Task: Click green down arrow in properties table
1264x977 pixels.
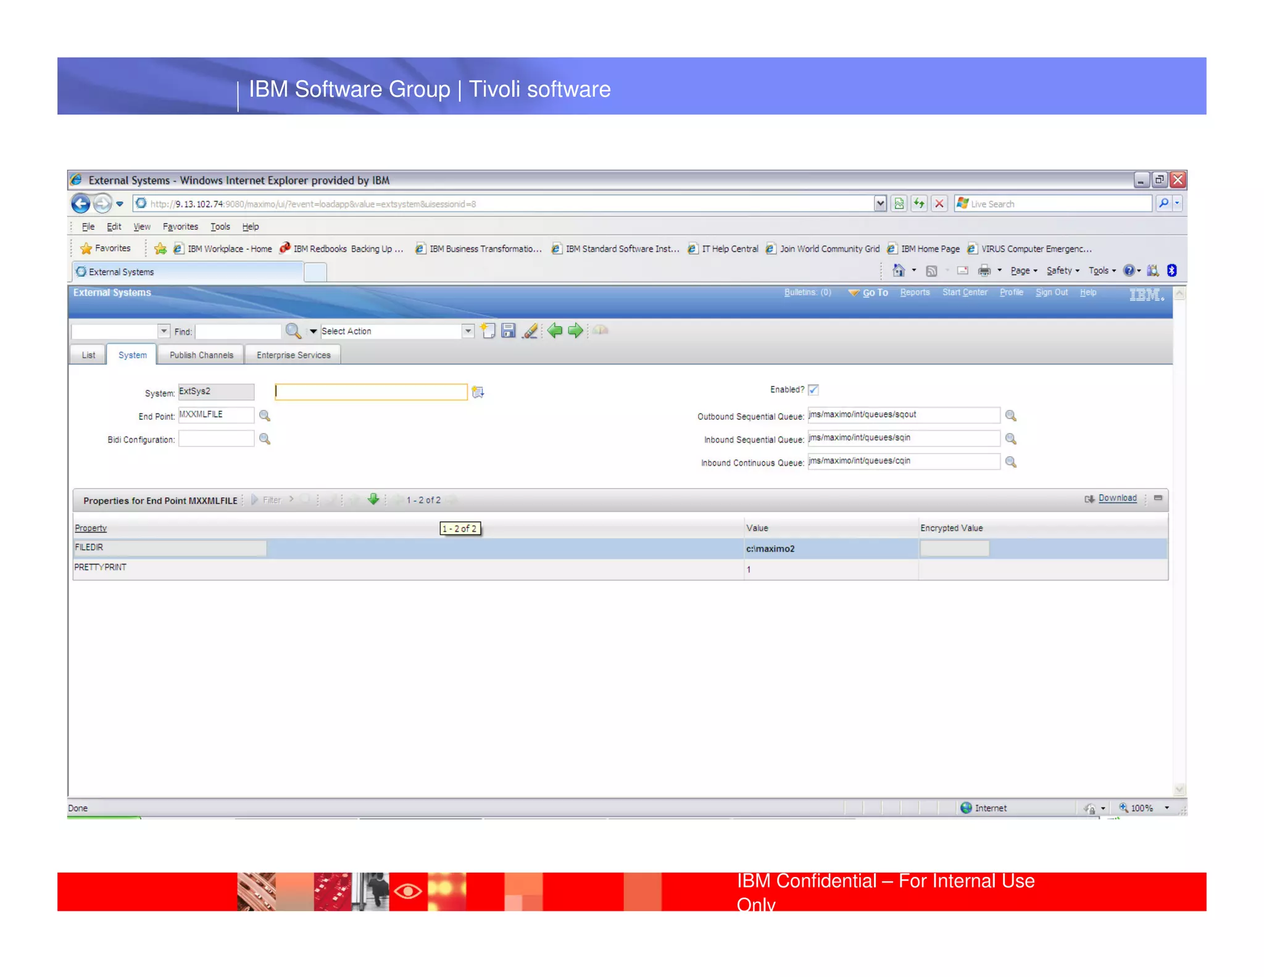Action: tap(373, 499)
